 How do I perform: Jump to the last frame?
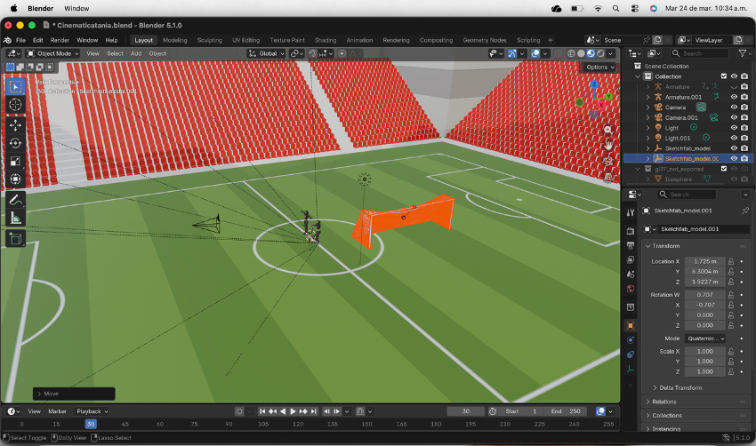click(x=314, y=411)
